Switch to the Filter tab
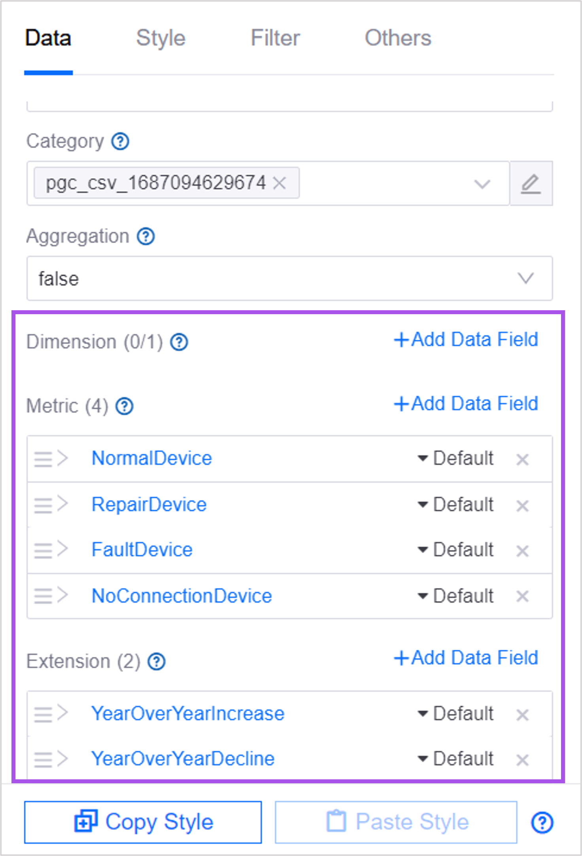This screenshot has height=856, width=582. tap(275, 38)
